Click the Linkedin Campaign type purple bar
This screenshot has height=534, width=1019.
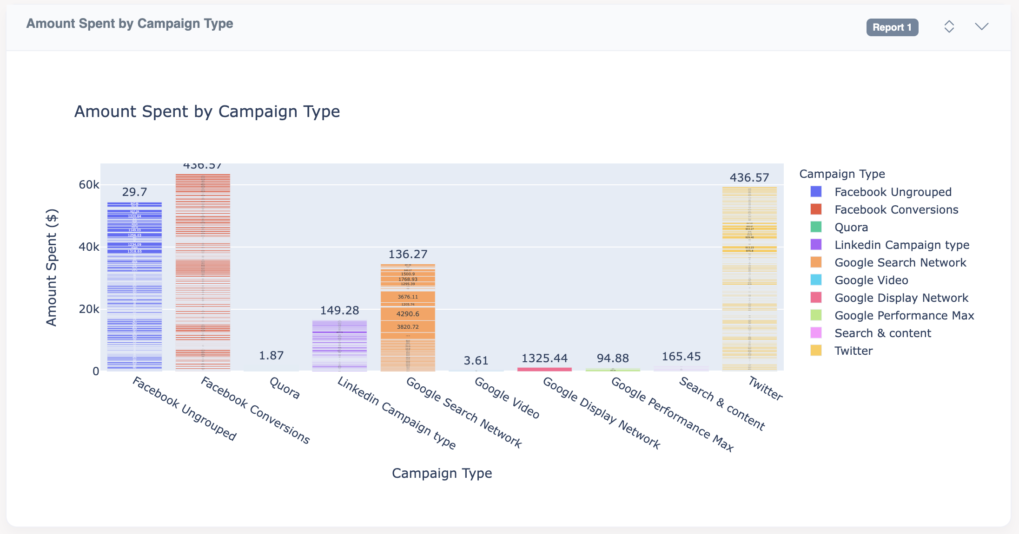tap(339, 345)
